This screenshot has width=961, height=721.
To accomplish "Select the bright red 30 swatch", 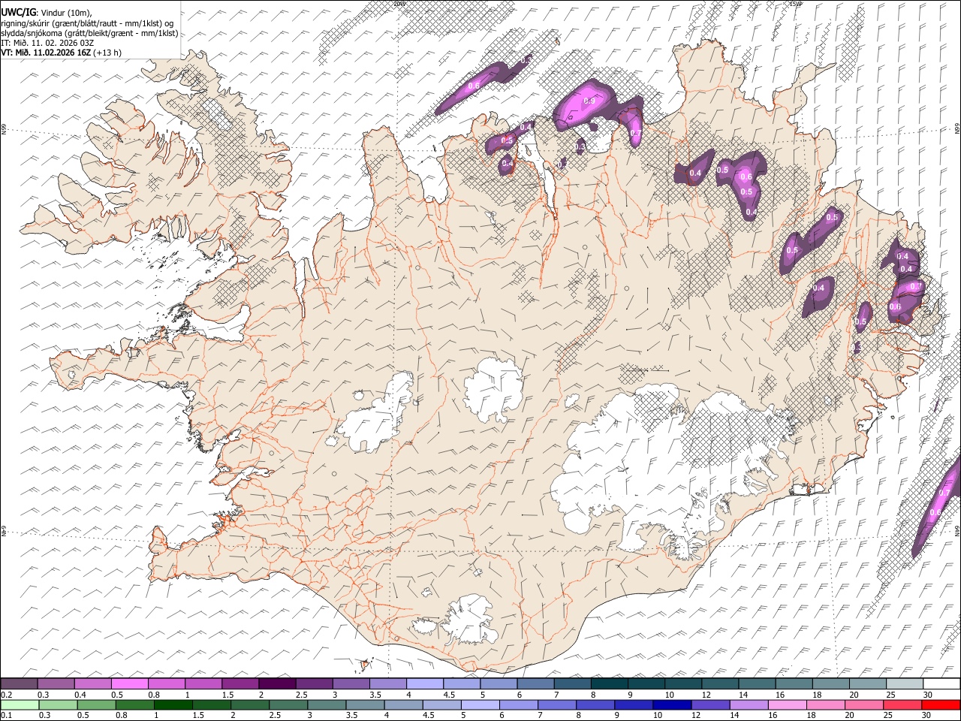I will coord(940,704).
